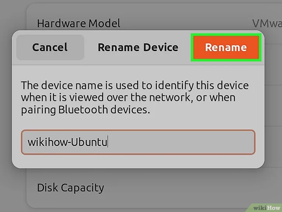Click the VMware hardware model value
This screenshot has height=212, width=282.
pos(267,23)
